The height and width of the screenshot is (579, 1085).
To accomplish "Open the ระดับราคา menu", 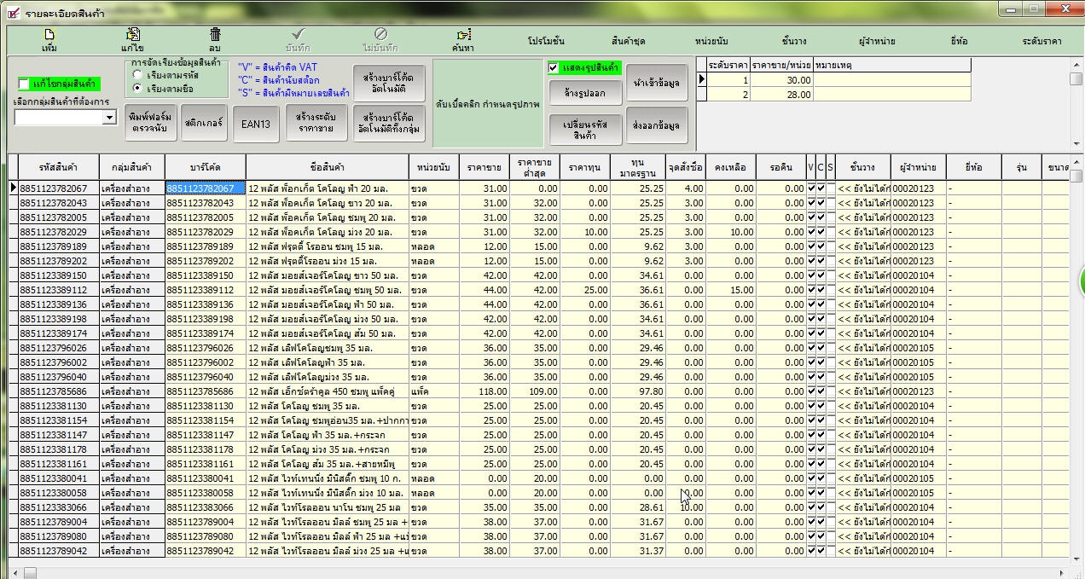I will click(x=1041, y=41).
